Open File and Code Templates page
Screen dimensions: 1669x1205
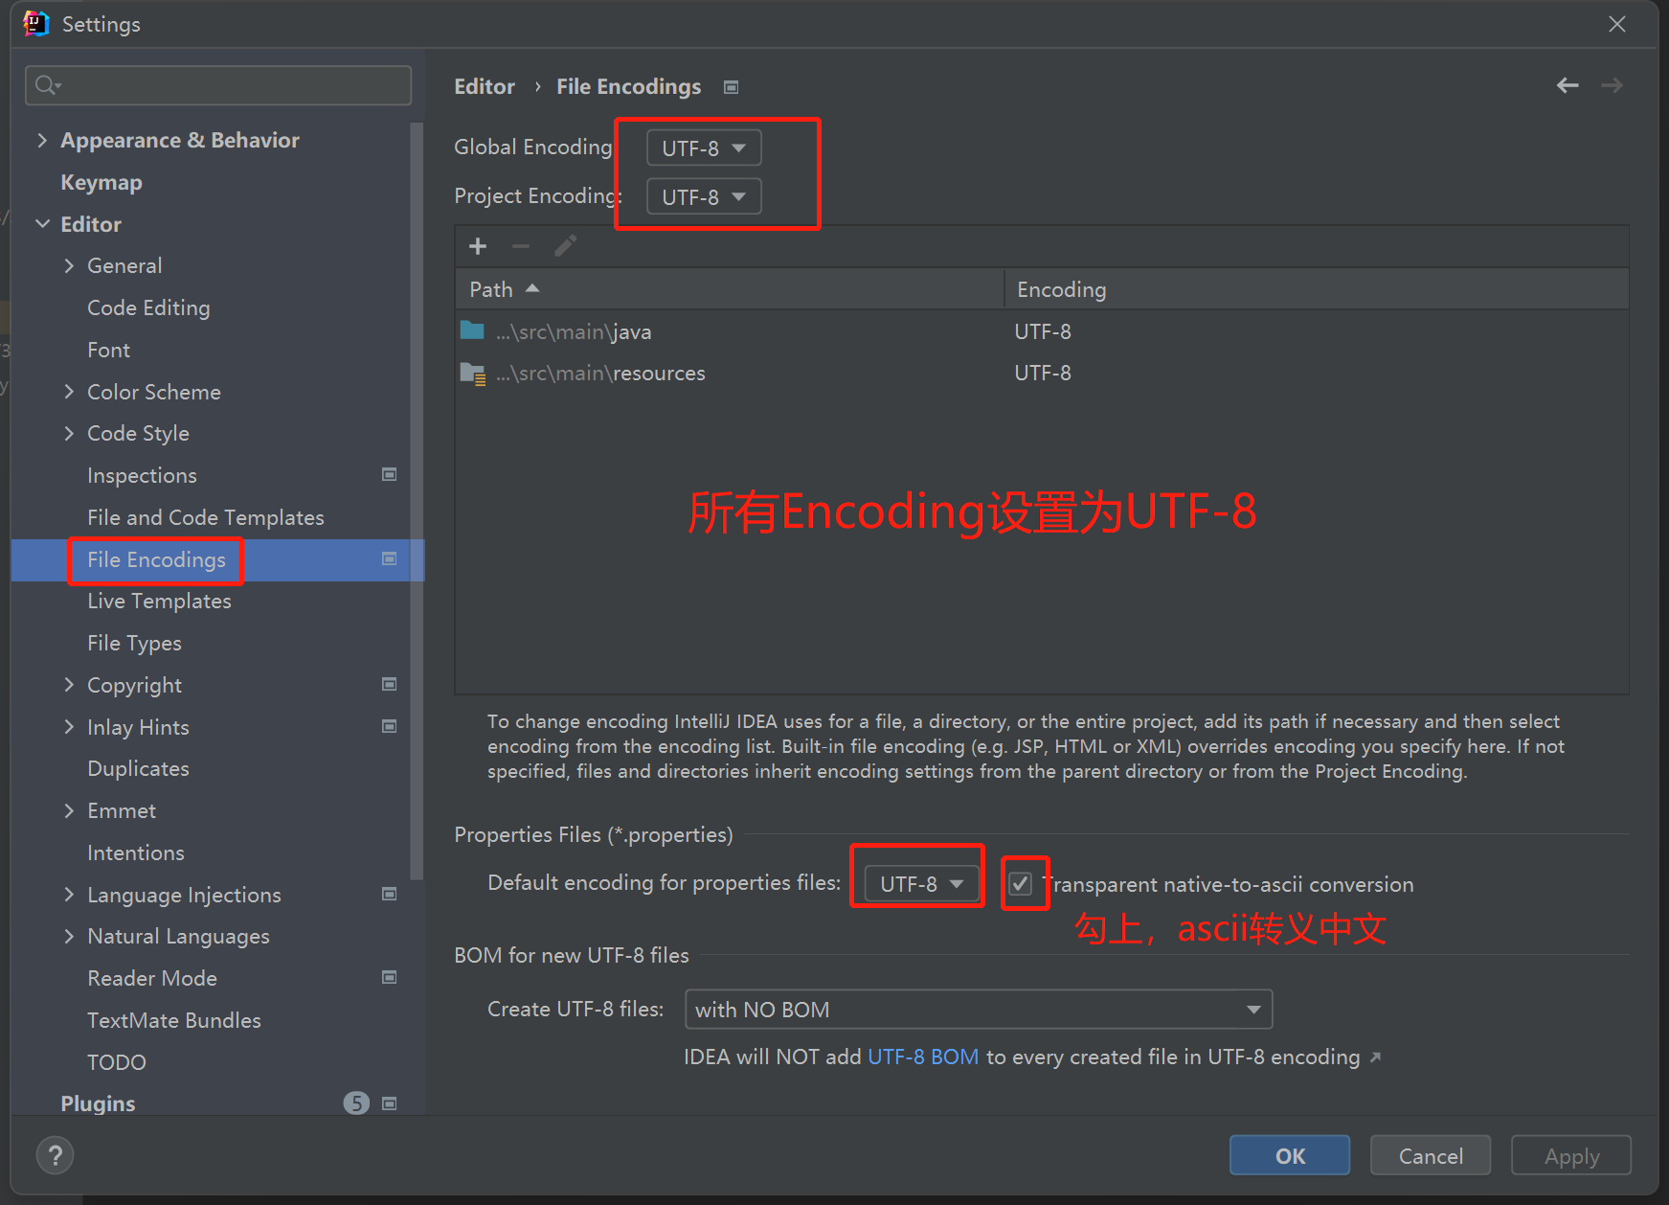(206, 517)
